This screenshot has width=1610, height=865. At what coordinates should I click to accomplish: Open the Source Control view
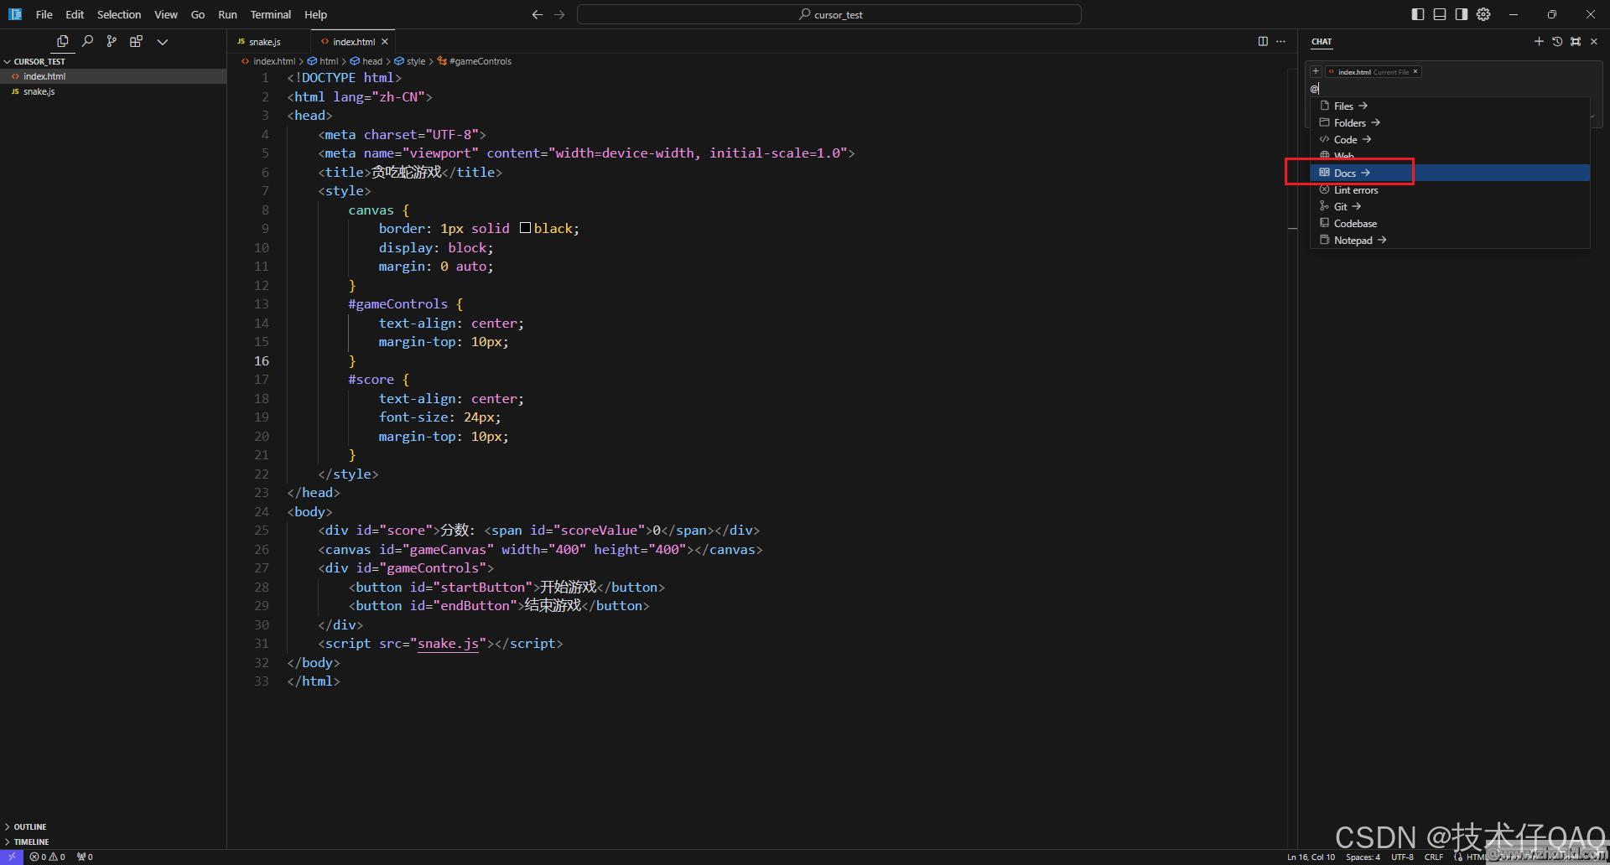112,41
